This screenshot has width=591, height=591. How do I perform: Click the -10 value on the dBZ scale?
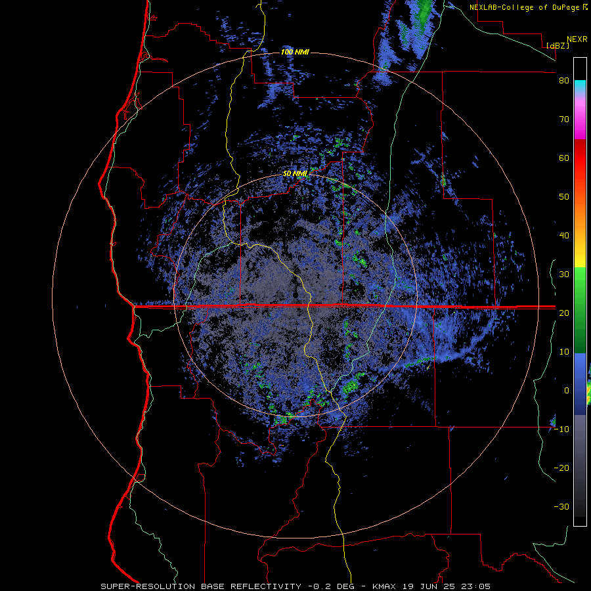coord(561,429)
